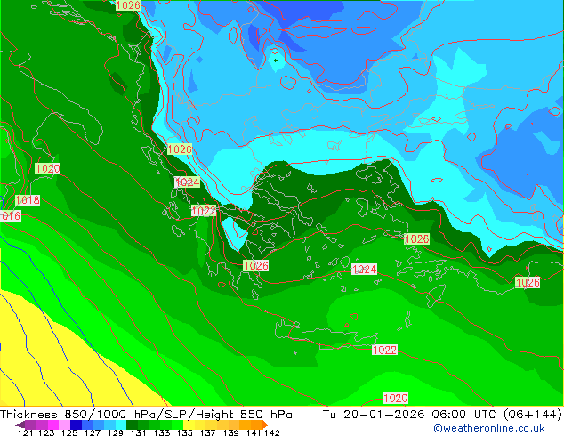Click the purple swatch above 121 in legend
The width and height of the screenshot is (564, 436).
[x=30, y=424]
